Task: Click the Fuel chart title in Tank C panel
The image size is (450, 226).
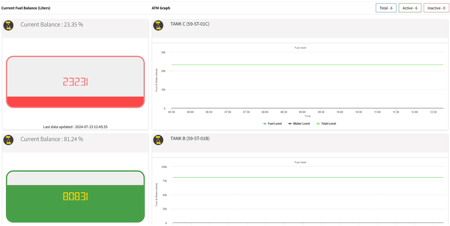Action: [300, 48]
